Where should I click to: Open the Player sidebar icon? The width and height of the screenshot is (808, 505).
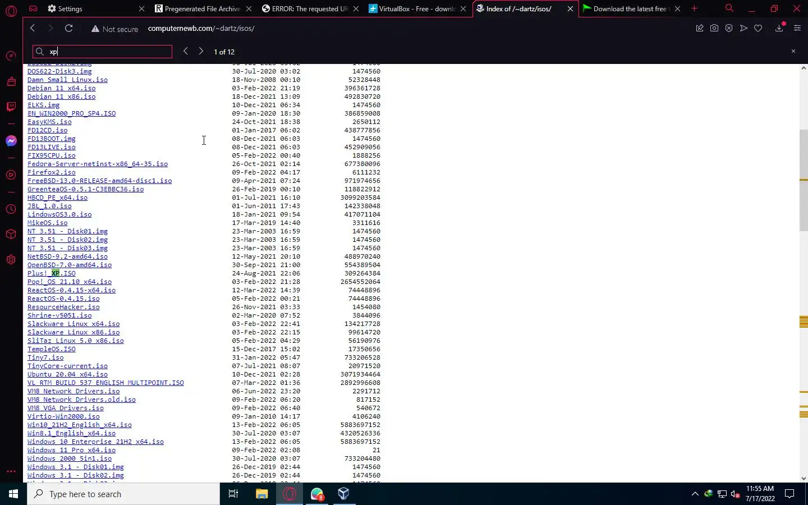[x=11, y=175]
